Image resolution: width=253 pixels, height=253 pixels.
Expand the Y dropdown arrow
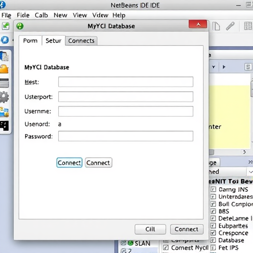point(213,67)
